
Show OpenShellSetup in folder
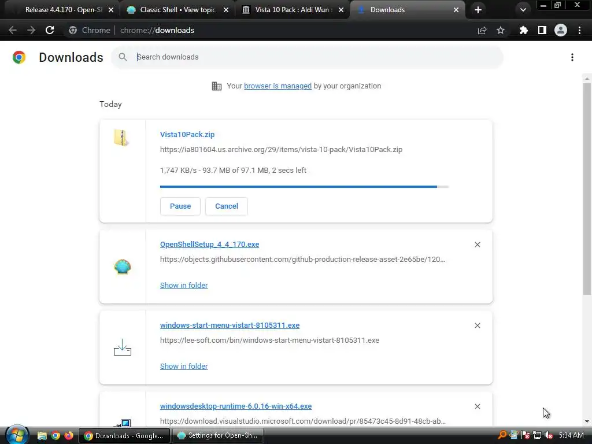(184, 286)
